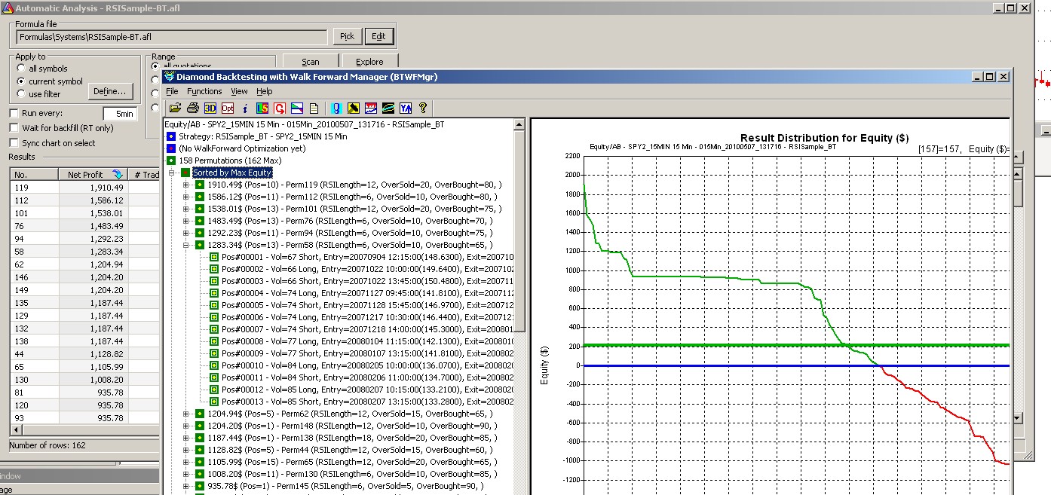1051x495 pixels.
Task: Enable the 'Run every' checkbox
Action: (x=14, y=113)
